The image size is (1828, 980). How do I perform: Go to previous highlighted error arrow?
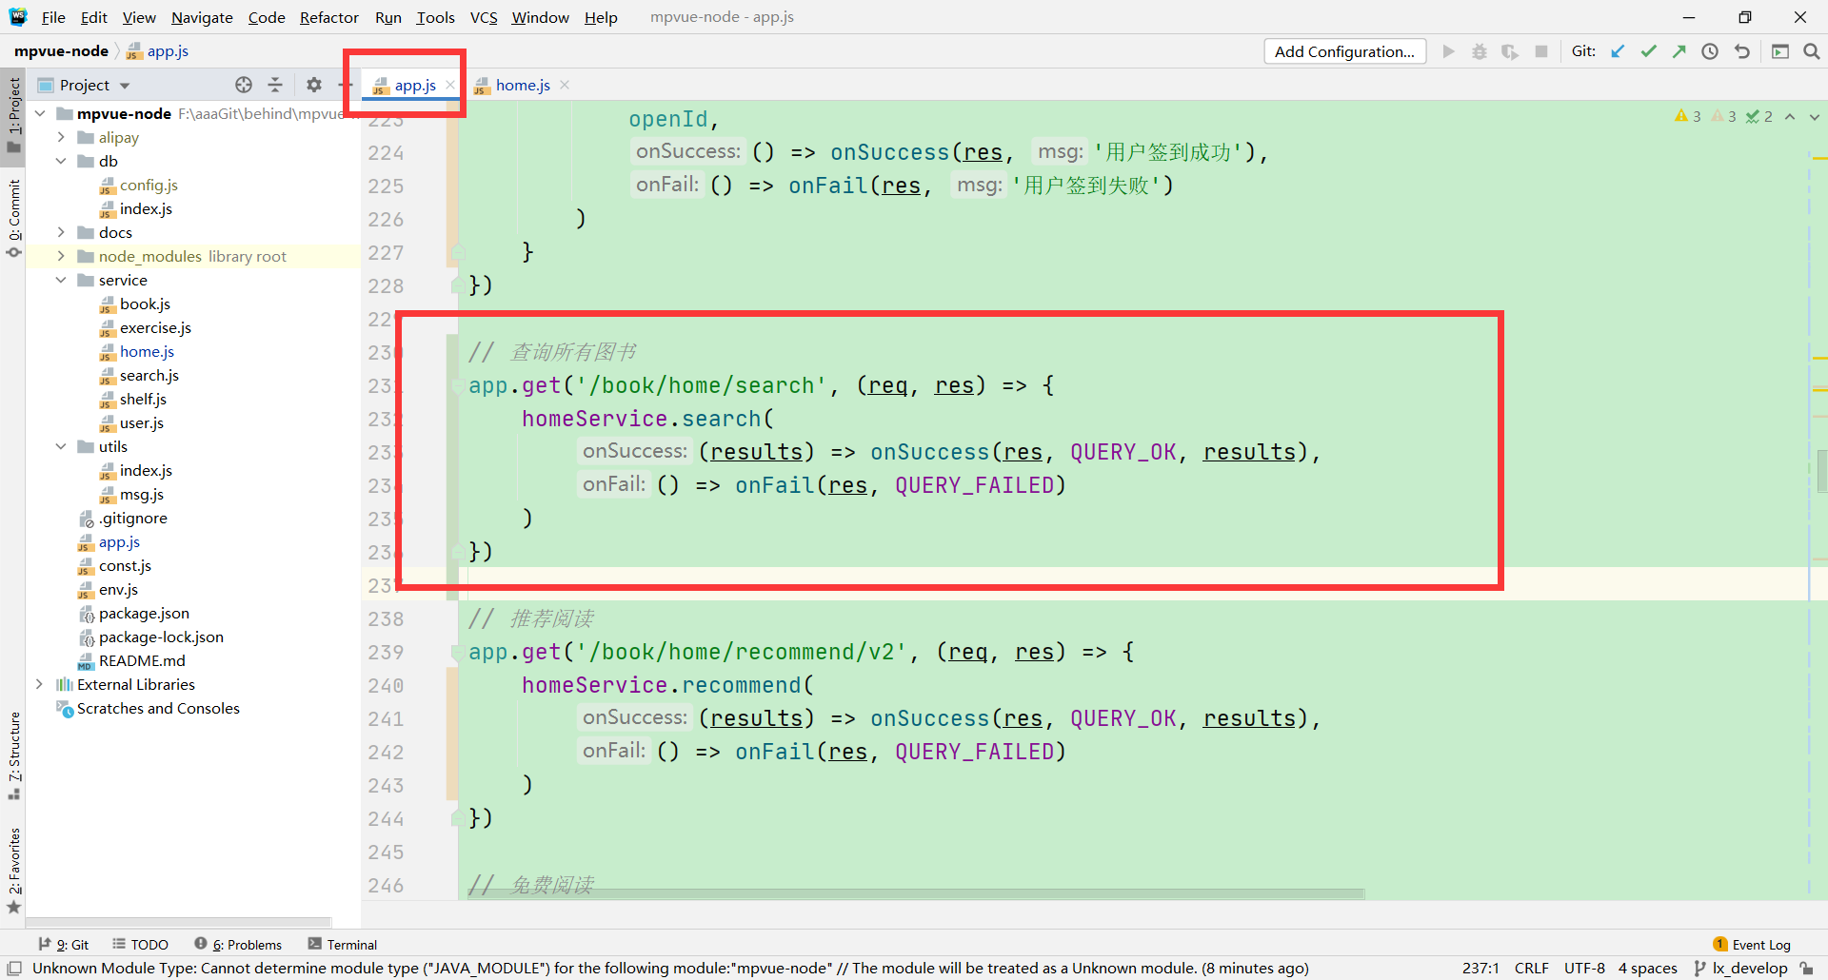(1790, 116)
